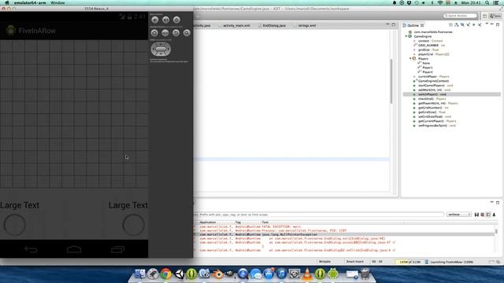Select the Outline view tab
The height and width of the screenshot is (283, 504).
tap(413, 25)
